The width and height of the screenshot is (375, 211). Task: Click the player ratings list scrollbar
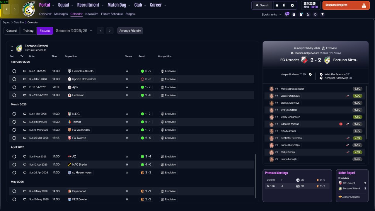pos(366,113)
